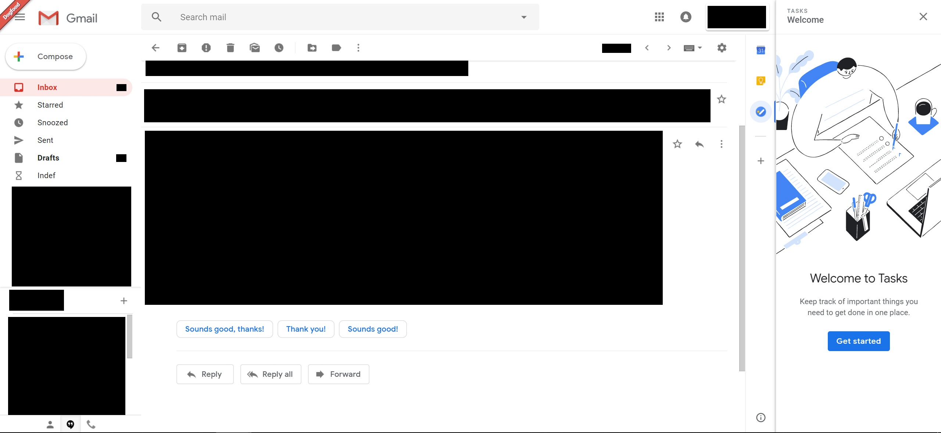Open Google Calendar in the side panel
This screenshot has width=941, height=433.
pyautogui.click(x=761, y=50)
